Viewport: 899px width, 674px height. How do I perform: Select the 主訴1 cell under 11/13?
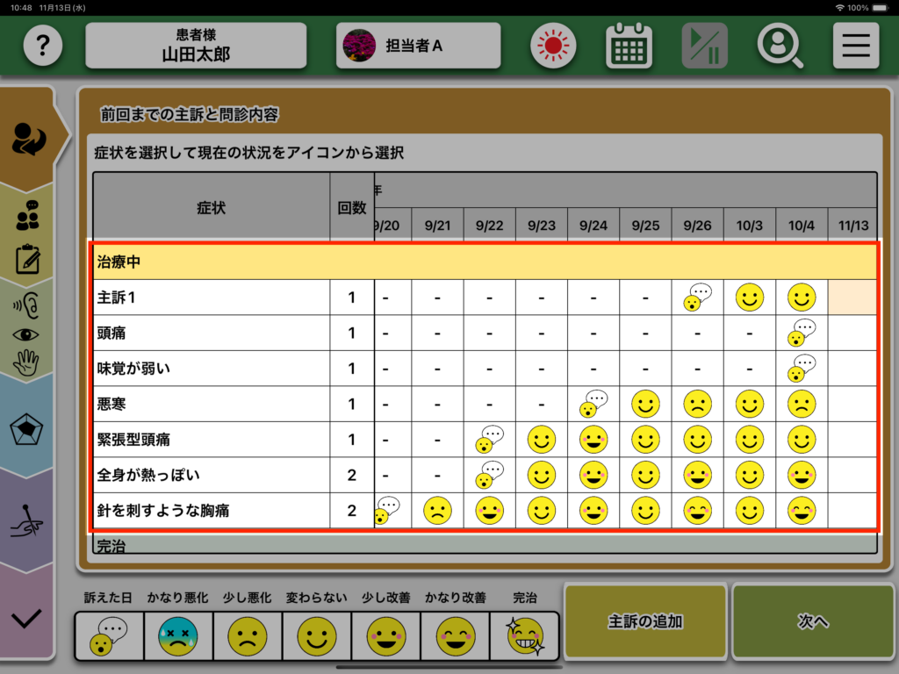tap(852, 298)
